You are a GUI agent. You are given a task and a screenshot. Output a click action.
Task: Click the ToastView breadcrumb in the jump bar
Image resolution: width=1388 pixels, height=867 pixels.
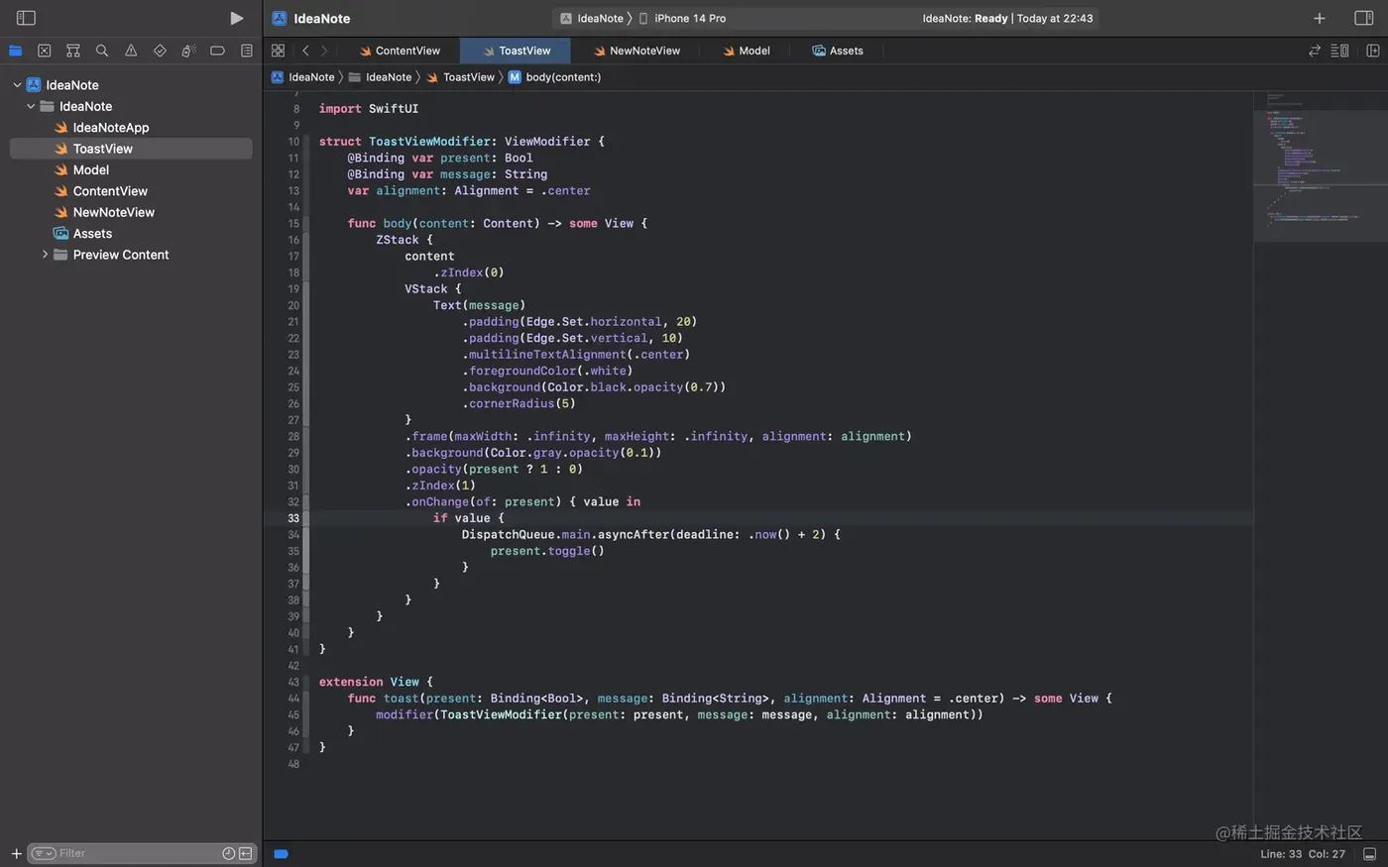tap(460, 77)
